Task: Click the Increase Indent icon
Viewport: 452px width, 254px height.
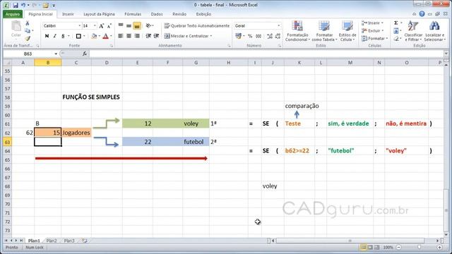Action: (x=157, y=36)
